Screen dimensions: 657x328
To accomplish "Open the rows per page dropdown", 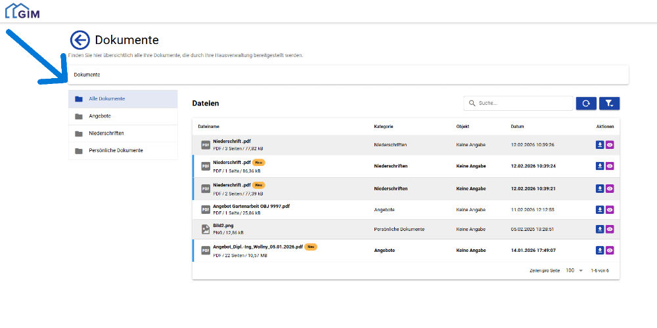I will [574, 270].
